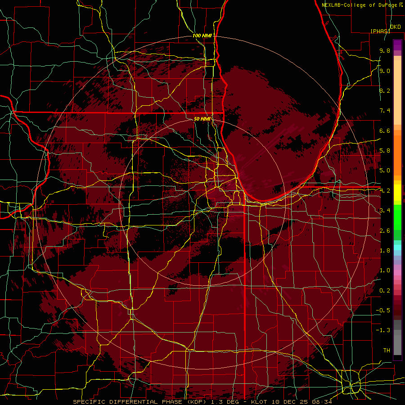Pick the bright green segment of color bar
The height and width of the screenshot is (405, 405).
(397, 217)
